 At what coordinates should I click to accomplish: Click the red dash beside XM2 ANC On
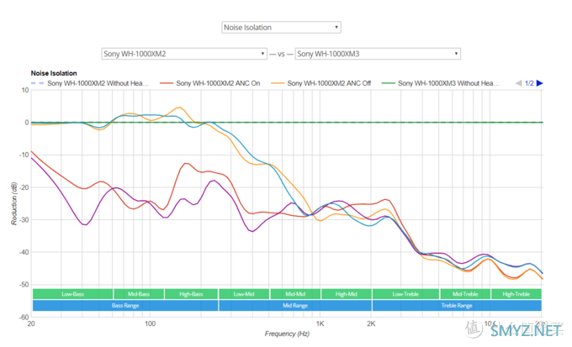tap(167, 83)
